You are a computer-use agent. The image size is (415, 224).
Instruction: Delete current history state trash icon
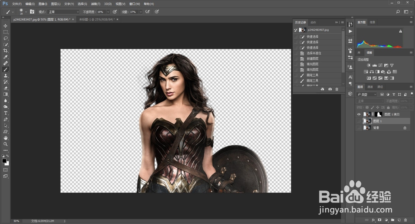tap(337, 89)
